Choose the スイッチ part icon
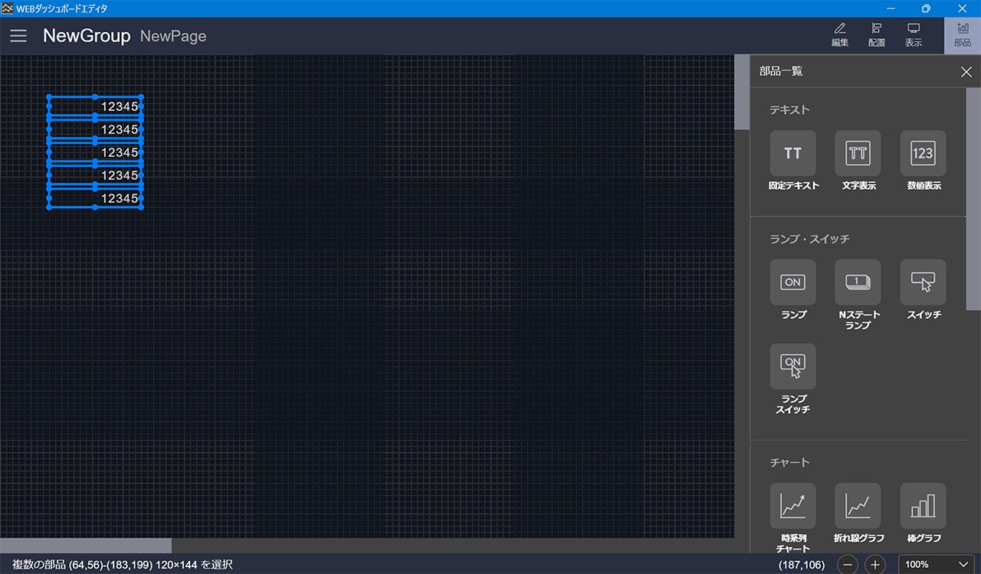 tap(923, 282)
